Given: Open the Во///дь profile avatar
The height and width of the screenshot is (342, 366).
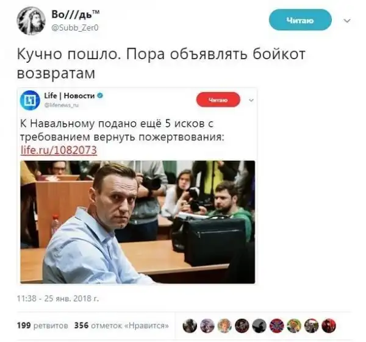Looking at the screenshot, I should pos(31,21).
